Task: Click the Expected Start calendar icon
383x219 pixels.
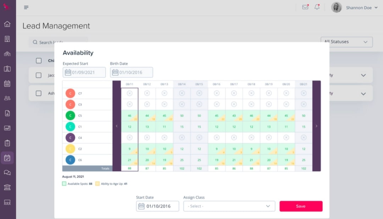Action: [x=67, y=72]
